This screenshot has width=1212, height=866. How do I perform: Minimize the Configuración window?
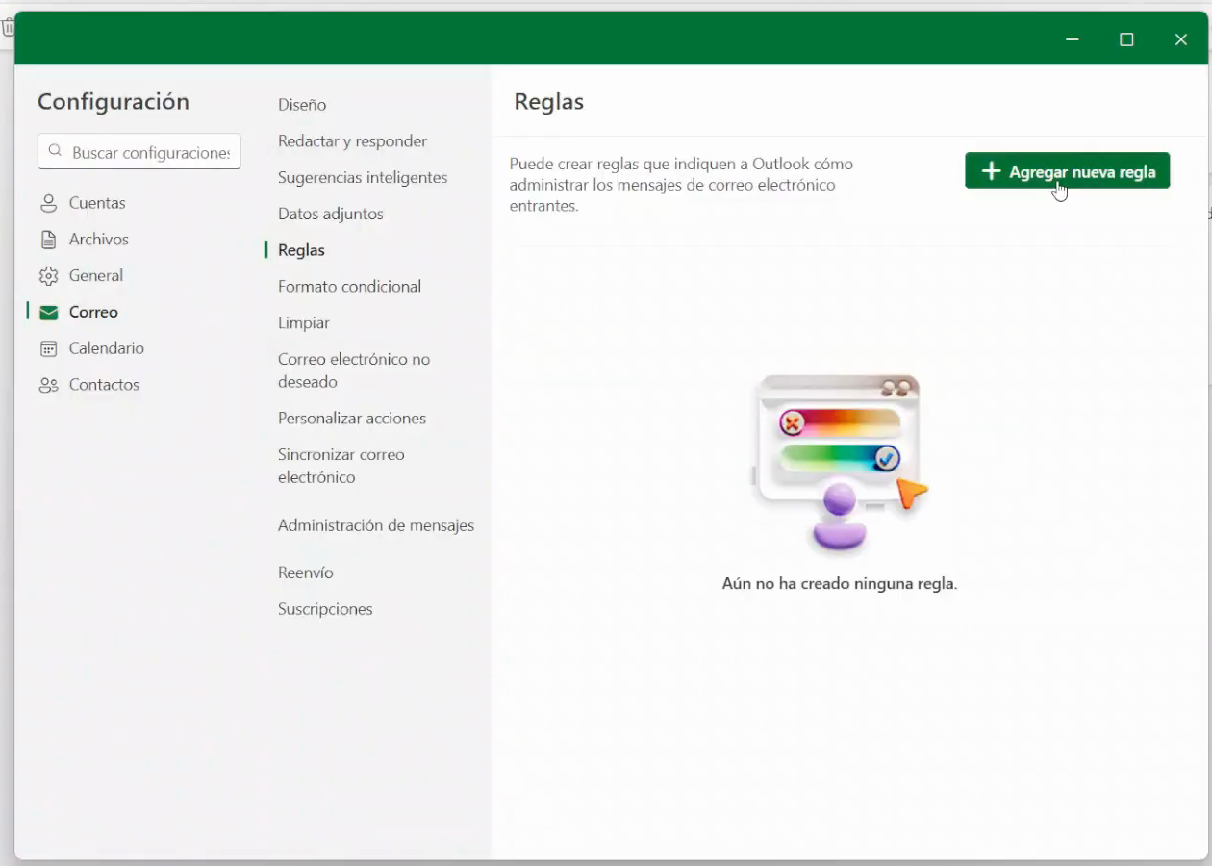coord(1072,39)
